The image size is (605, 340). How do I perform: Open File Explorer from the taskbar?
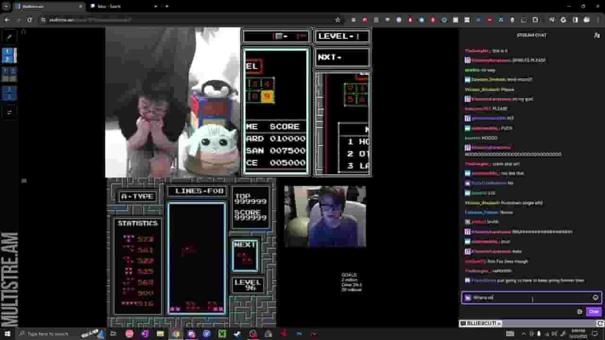[x=160, y=334]
